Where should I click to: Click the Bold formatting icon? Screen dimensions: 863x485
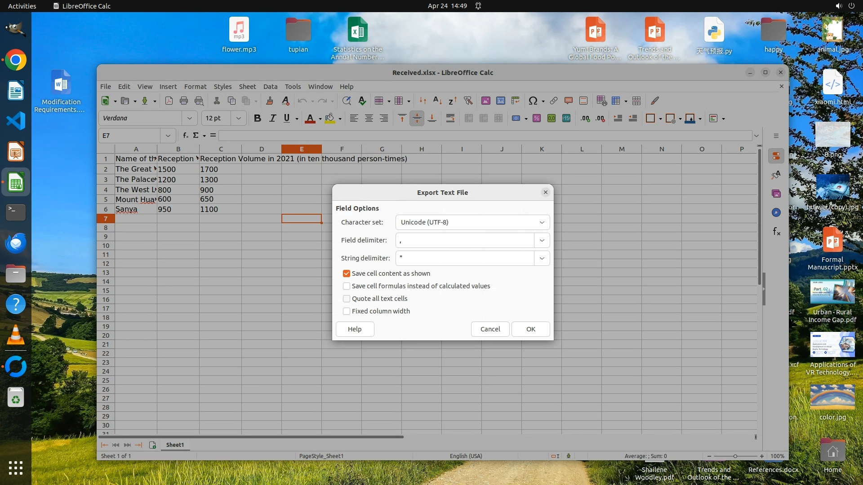tap(257, 119)
